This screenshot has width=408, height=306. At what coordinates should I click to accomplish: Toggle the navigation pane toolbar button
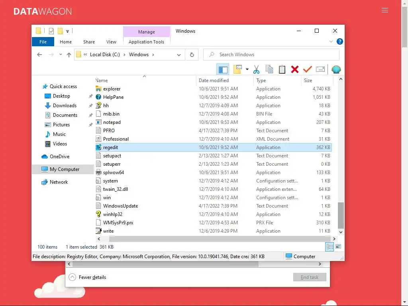pyautogui.click(x=223, y=69)
